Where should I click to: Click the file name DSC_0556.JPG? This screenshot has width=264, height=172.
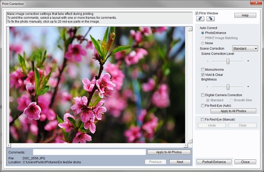tap(34, 158)
